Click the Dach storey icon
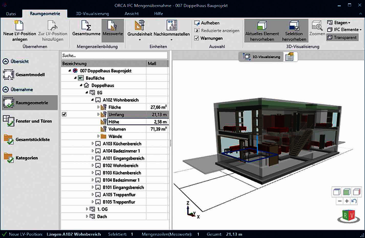This screenshot has height=238, width=365. (x=92, y=216)
